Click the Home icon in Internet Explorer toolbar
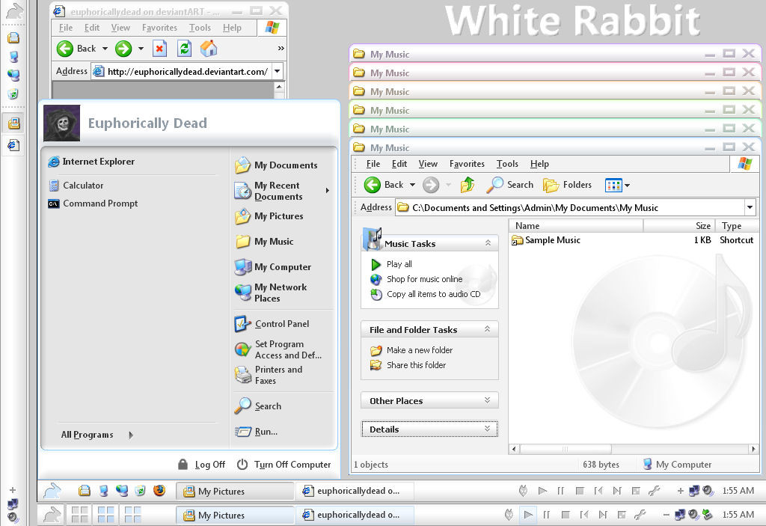766x526 pixels. tap(209, 49)
